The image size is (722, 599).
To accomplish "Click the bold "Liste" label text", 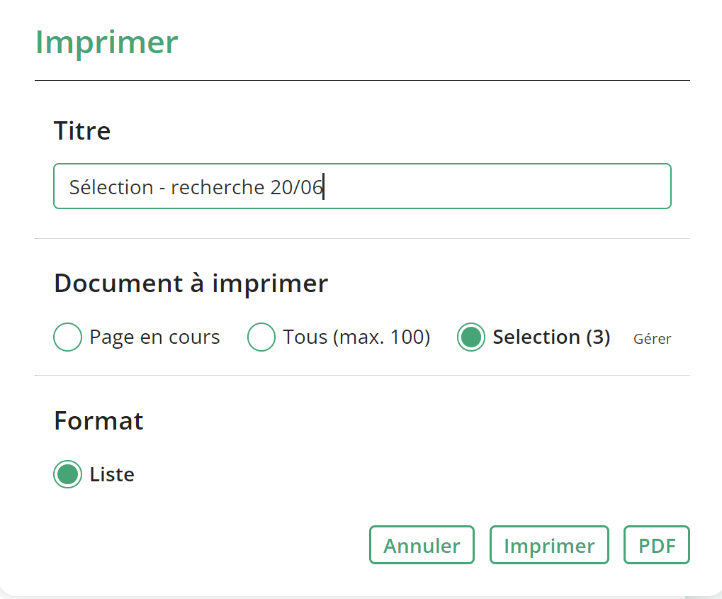I will coord(112,474).
